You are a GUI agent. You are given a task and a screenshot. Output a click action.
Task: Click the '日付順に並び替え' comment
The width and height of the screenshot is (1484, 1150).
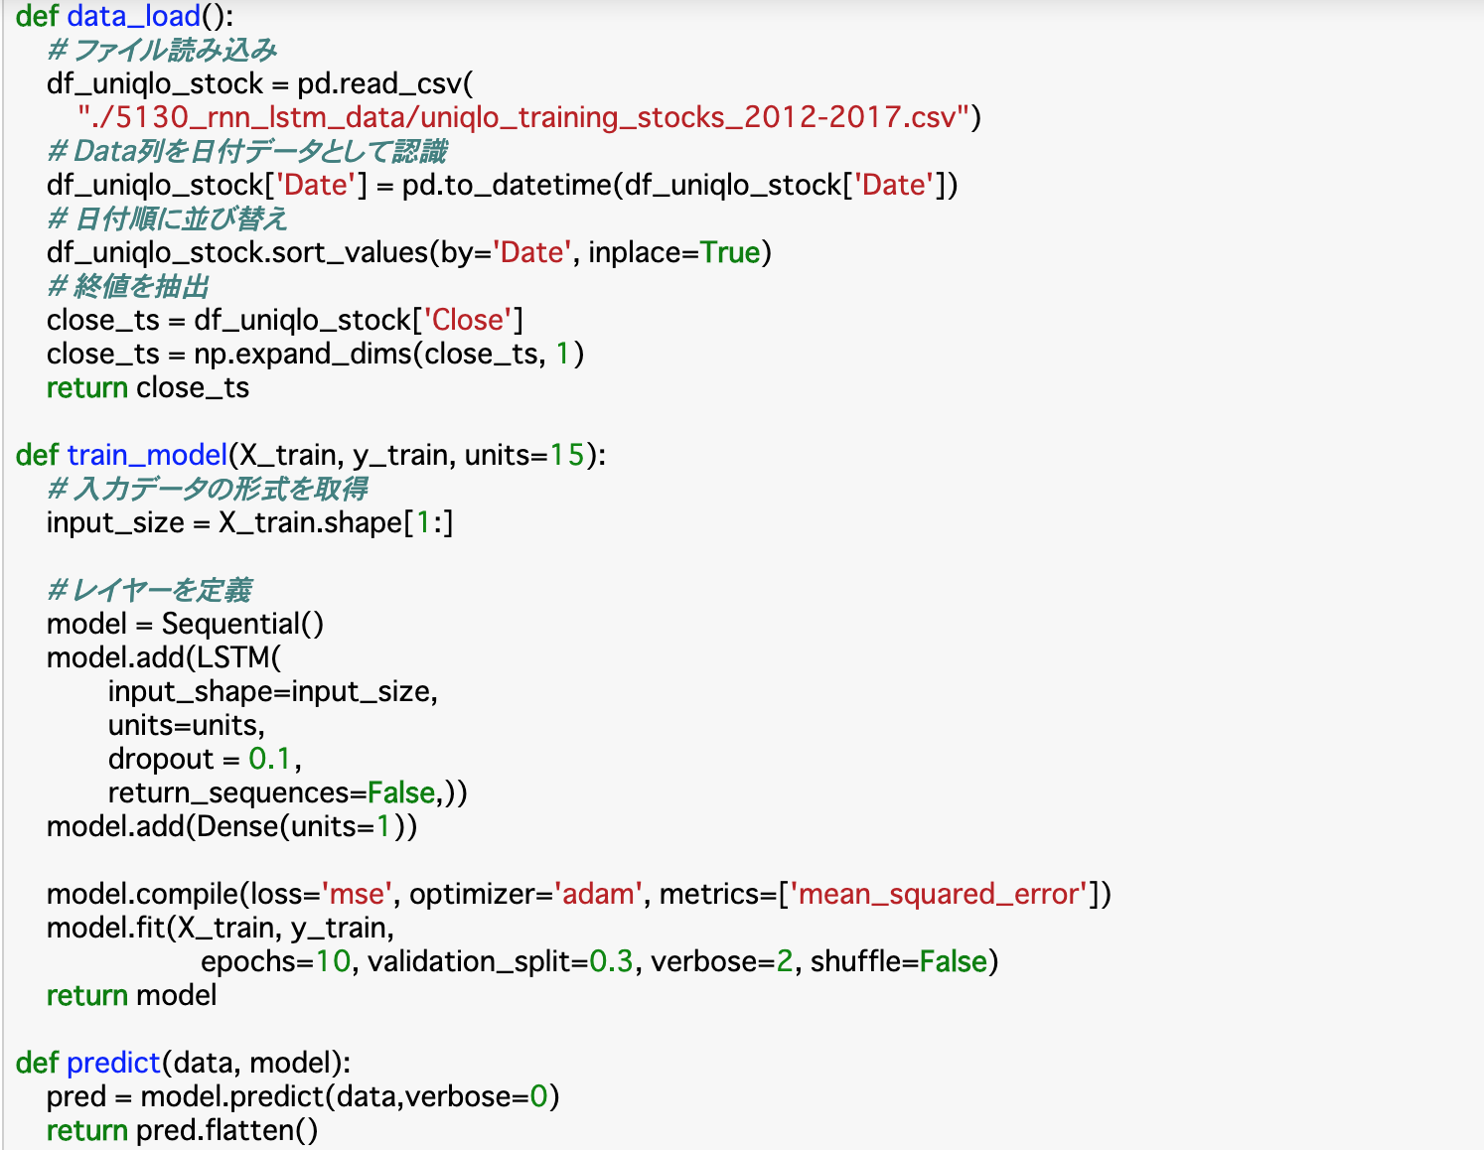point(167,218)
